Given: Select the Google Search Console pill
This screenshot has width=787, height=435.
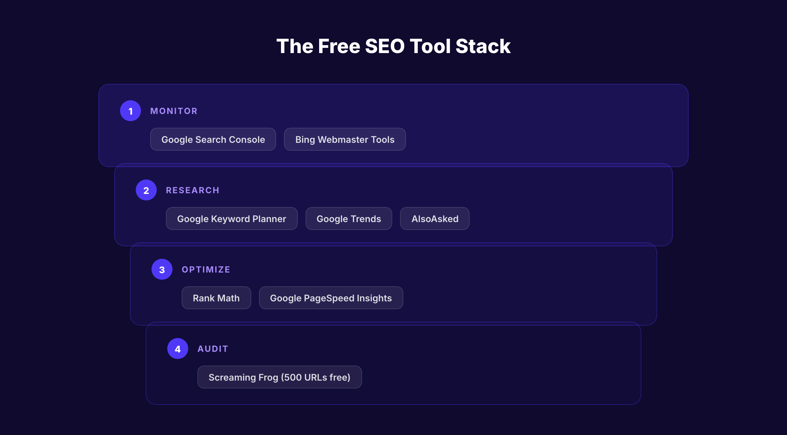Looking at the screenshot, I should point(213,139).
